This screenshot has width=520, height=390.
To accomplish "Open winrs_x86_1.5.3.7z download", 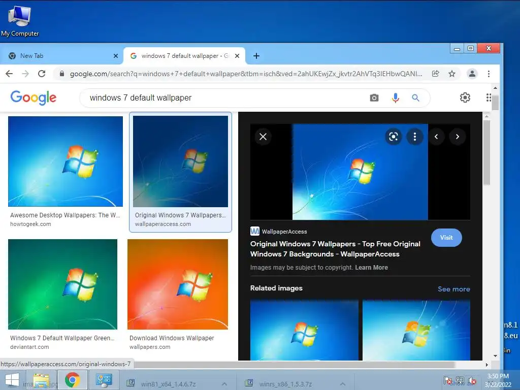I will click(x=285, y=384).
